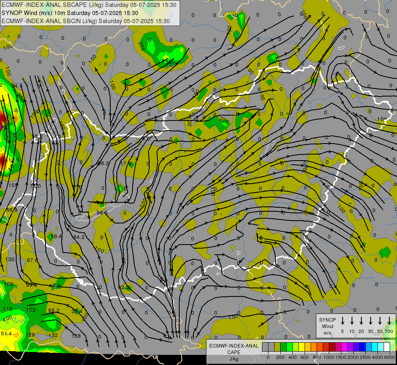Screen dimensions: 397x365
Task: Click the 10 m/s wind arrow in legend
Action: (x=352, y=320)
